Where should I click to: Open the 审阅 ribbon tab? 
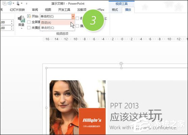pos(35,10)
